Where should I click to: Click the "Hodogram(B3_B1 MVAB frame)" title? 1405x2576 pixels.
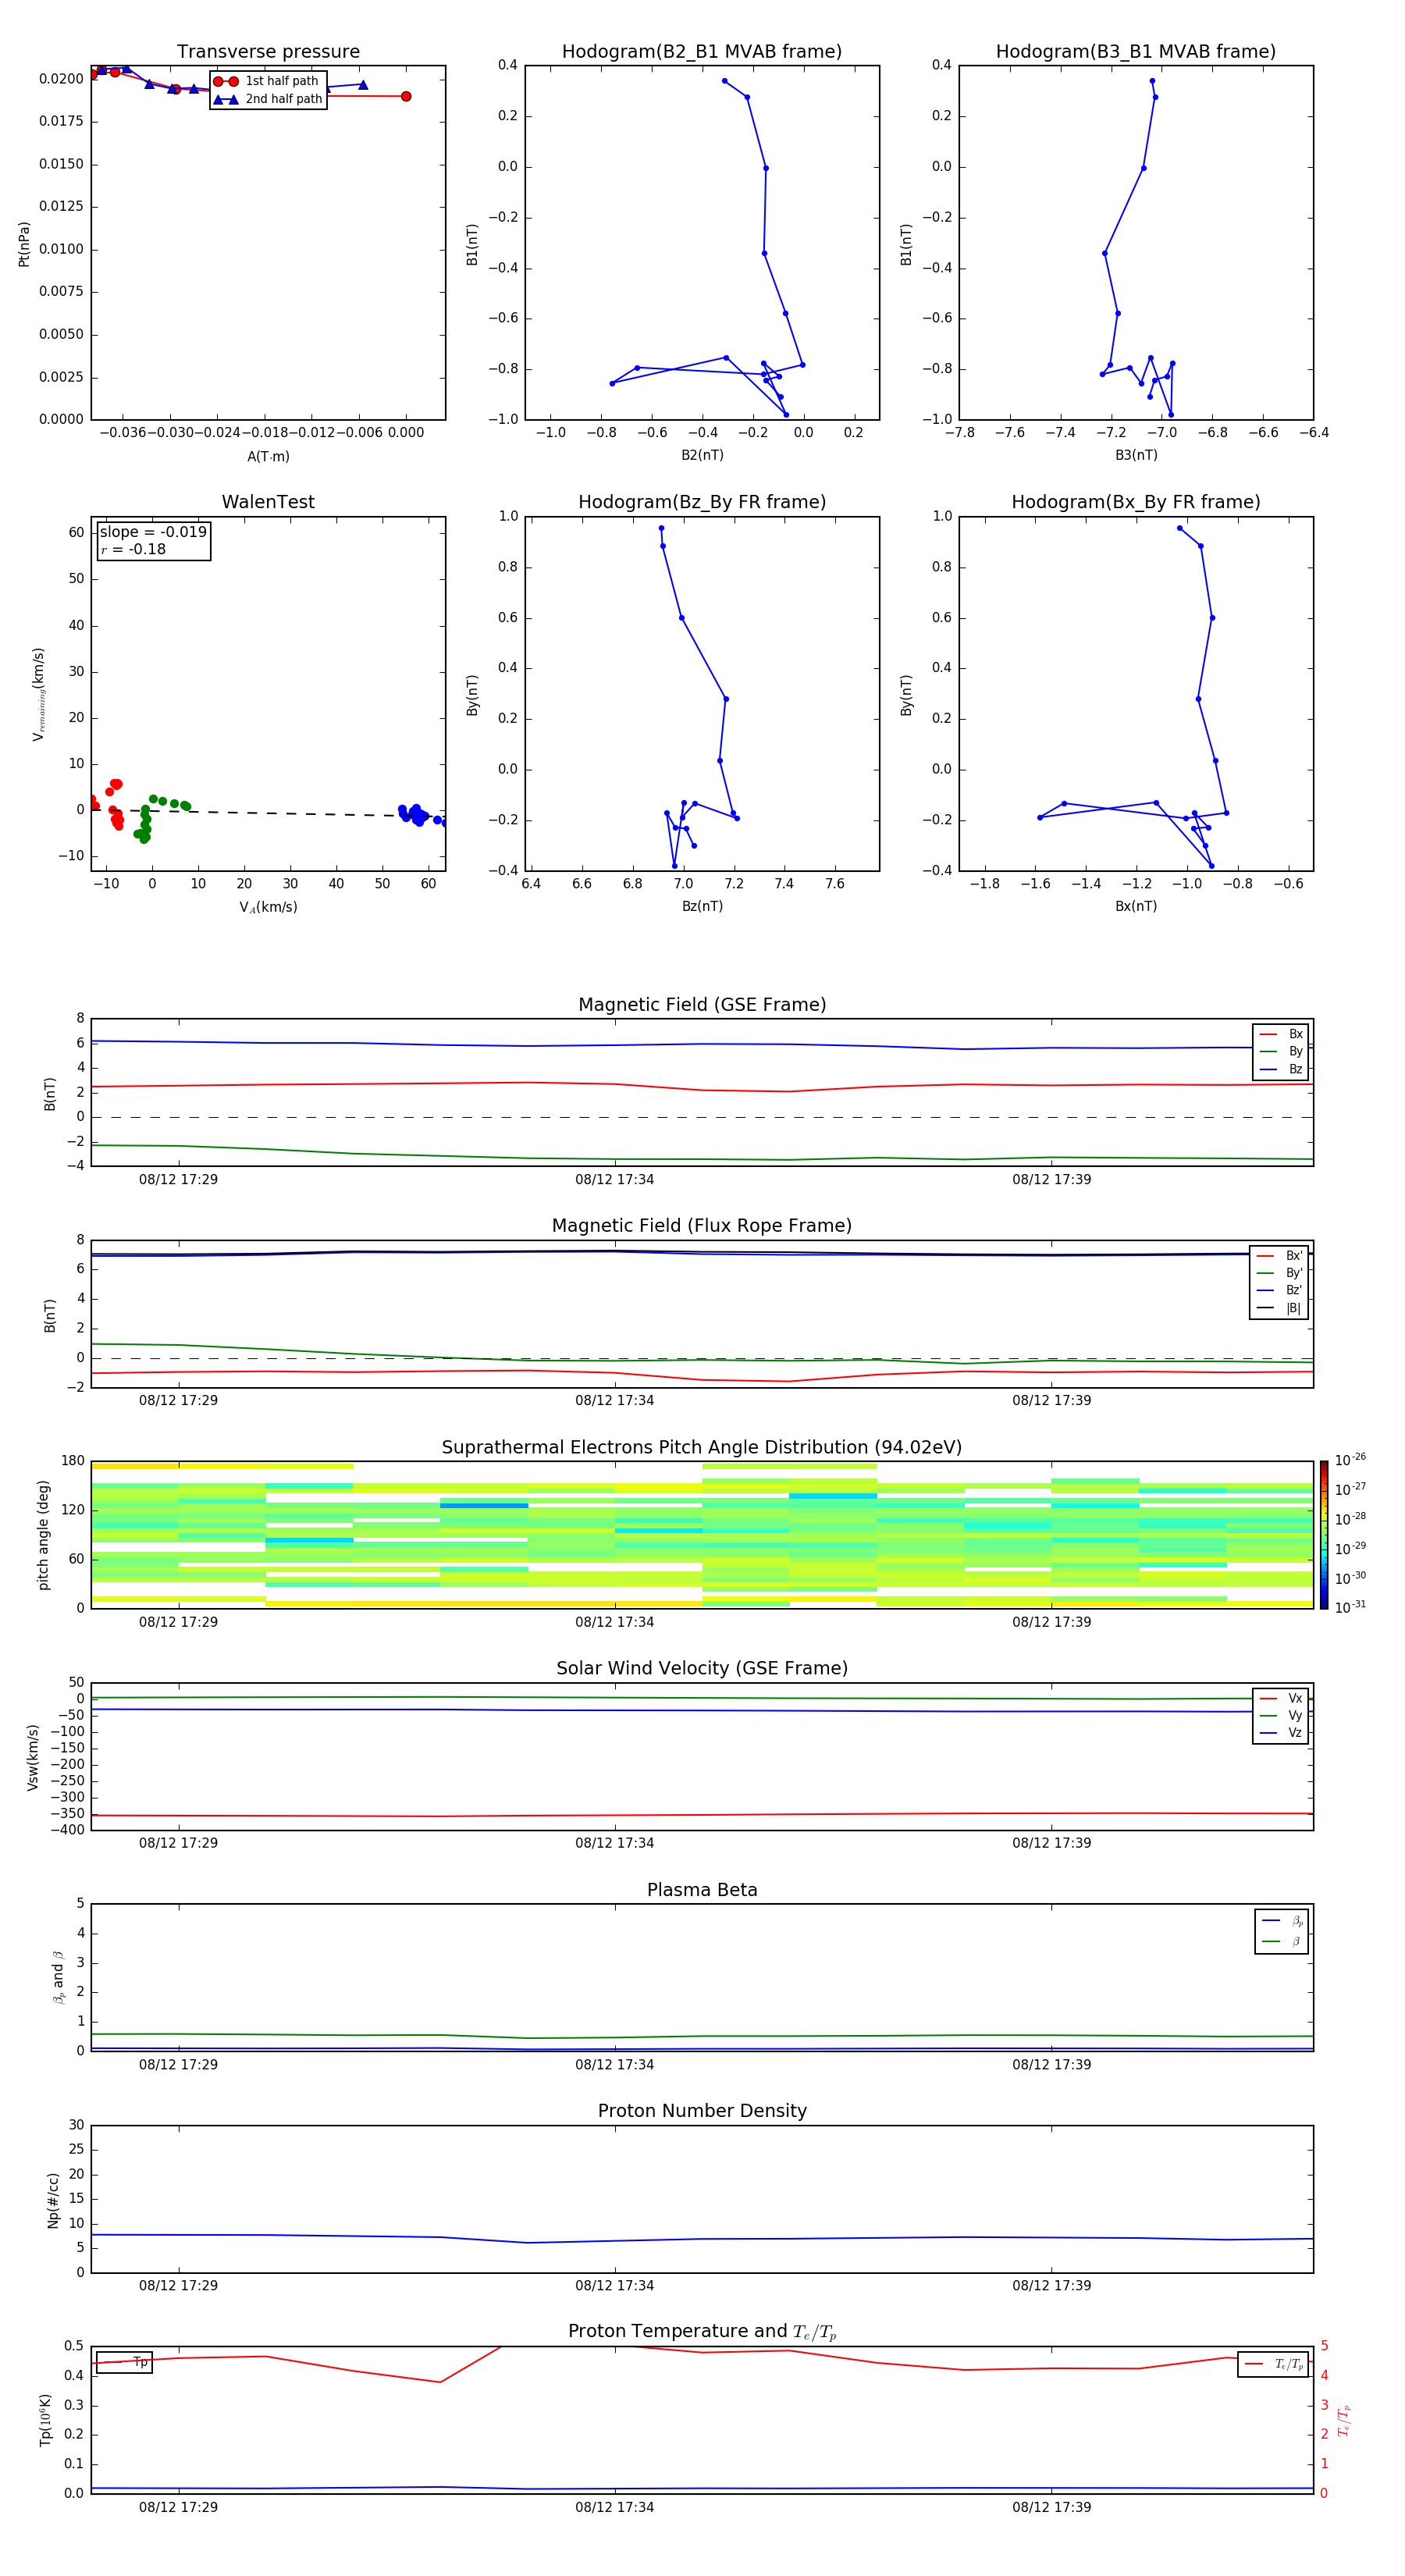pyautogui.click(x=1136, y=52)
